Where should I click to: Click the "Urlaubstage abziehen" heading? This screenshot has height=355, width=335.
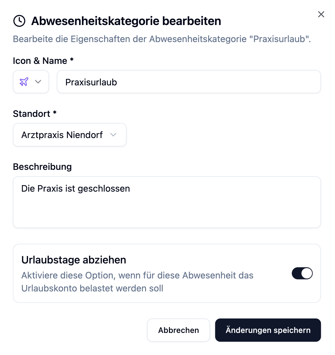74,260
